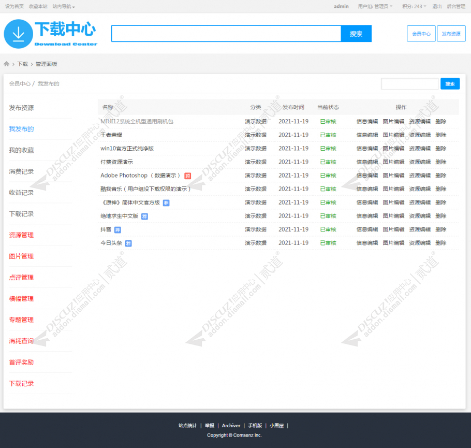Click the blue recommend badge beside 抖音

117,230
